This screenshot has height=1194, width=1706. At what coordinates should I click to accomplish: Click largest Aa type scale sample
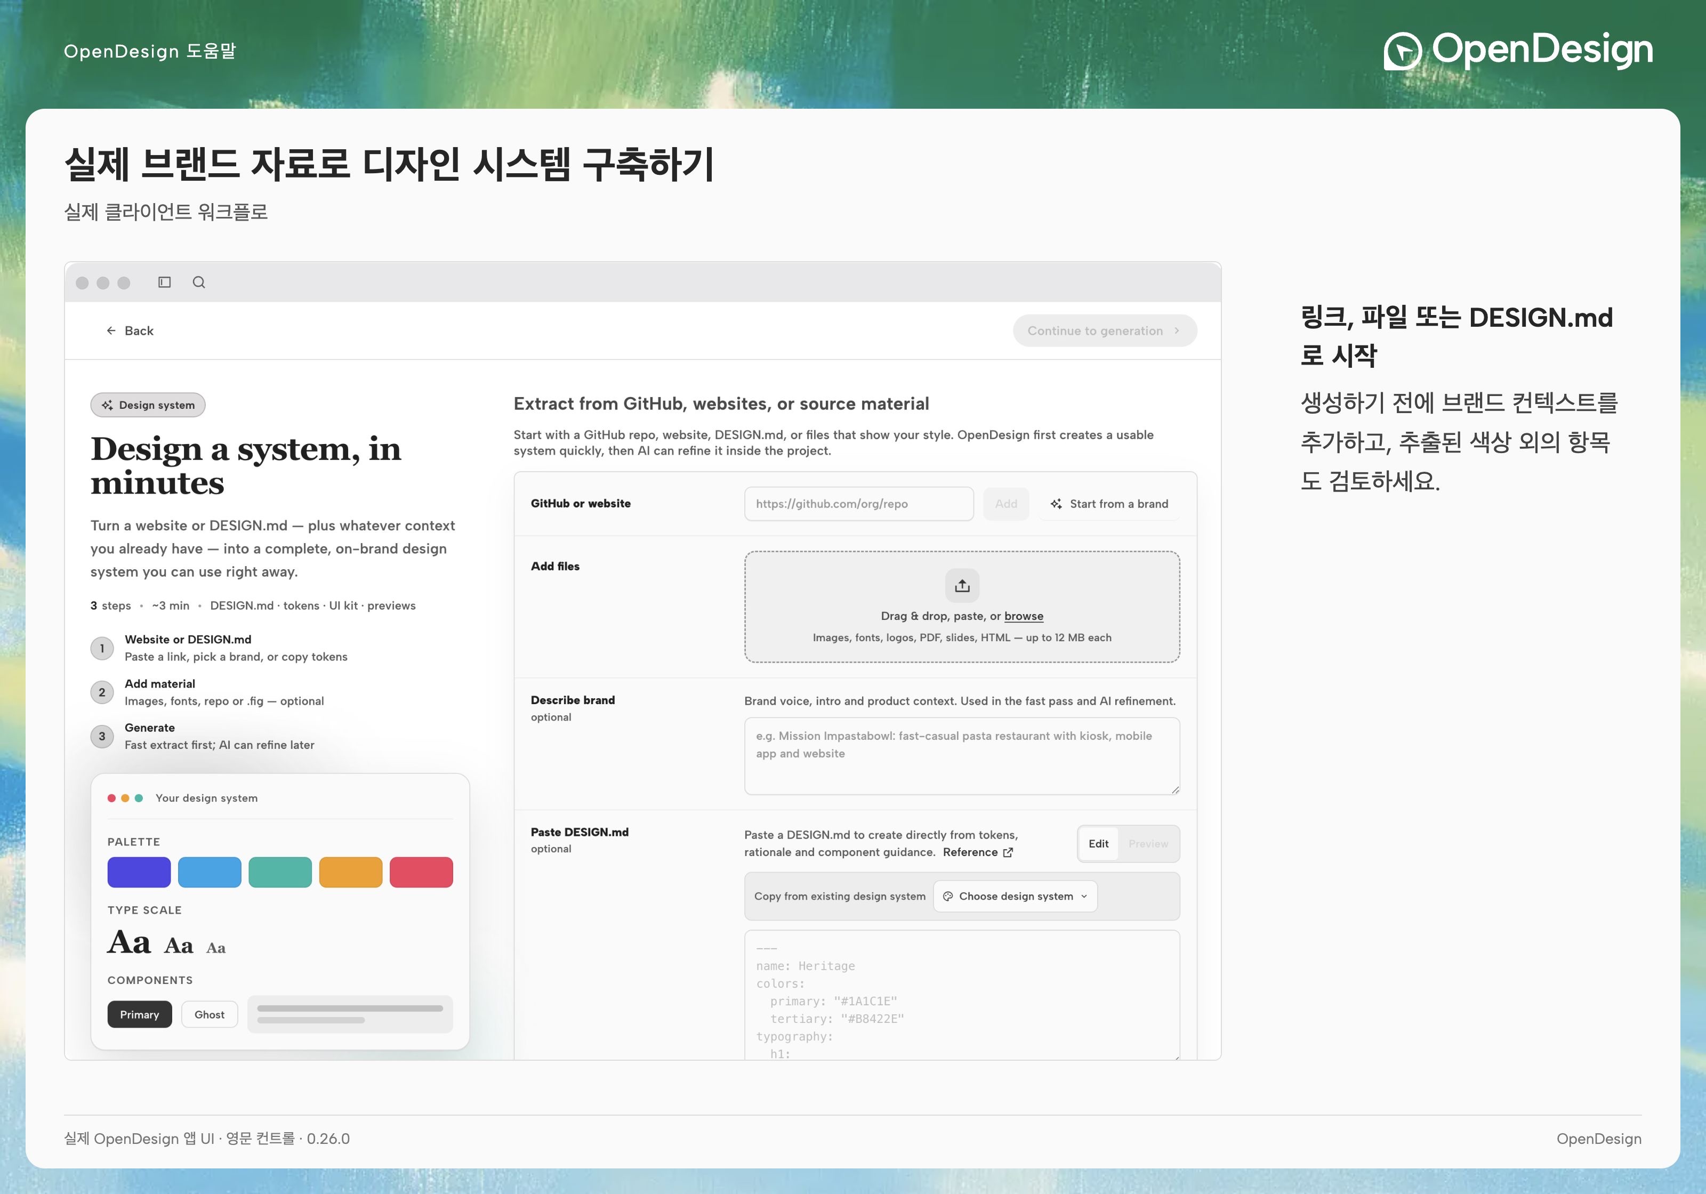click(x=130, y=942)
